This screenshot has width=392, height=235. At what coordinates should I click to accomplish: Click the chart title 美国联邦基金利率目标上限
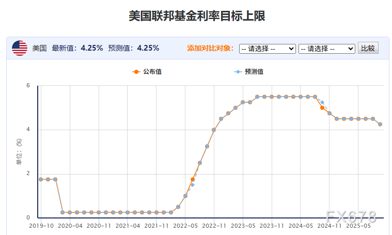click(x=197, y=16)
